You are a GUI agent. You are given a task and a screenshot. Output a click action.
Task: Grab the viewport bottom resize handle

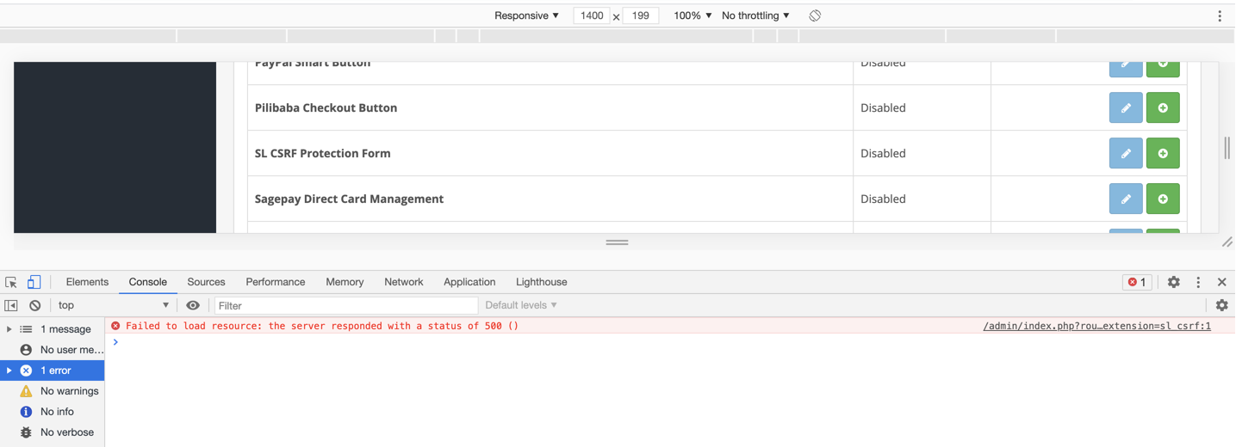pyautogui.click(x=617, y=242)
